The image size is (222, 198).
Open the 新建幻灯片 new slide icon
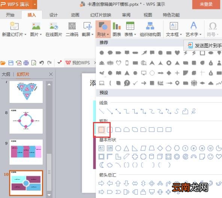point(14,26)
